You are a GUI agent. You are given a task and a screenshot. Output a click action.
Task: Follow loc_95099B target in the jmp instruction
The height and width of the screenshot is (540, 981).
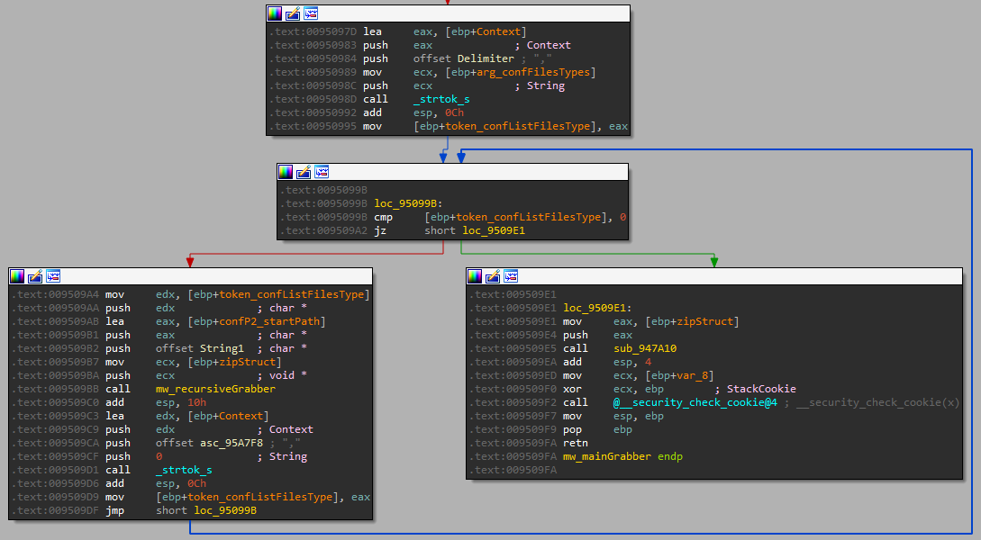tap(225, 510)
